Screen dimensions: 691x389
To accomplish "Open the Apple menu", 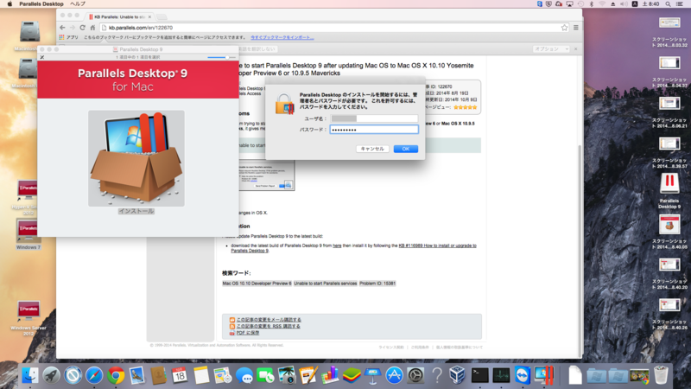I will click(x=10, y=4).
